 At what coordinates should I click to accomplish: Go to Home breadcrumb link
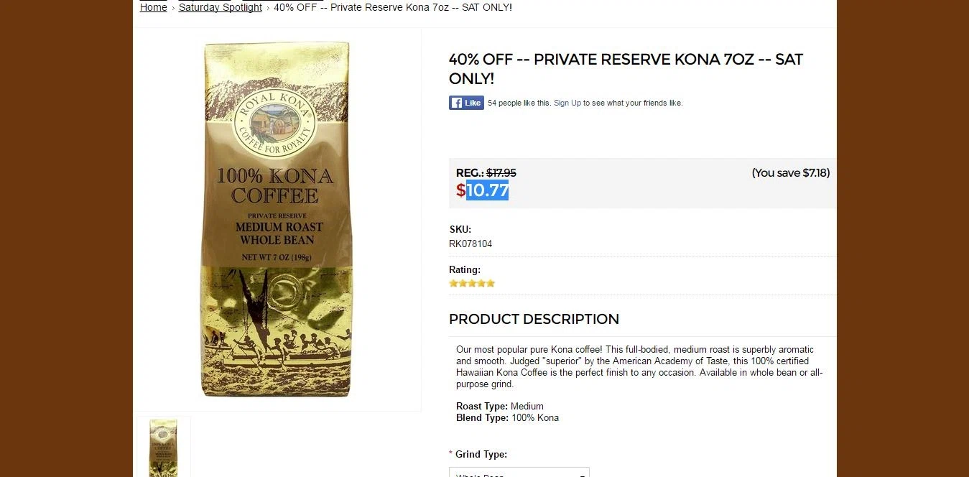tap(153, 7)
